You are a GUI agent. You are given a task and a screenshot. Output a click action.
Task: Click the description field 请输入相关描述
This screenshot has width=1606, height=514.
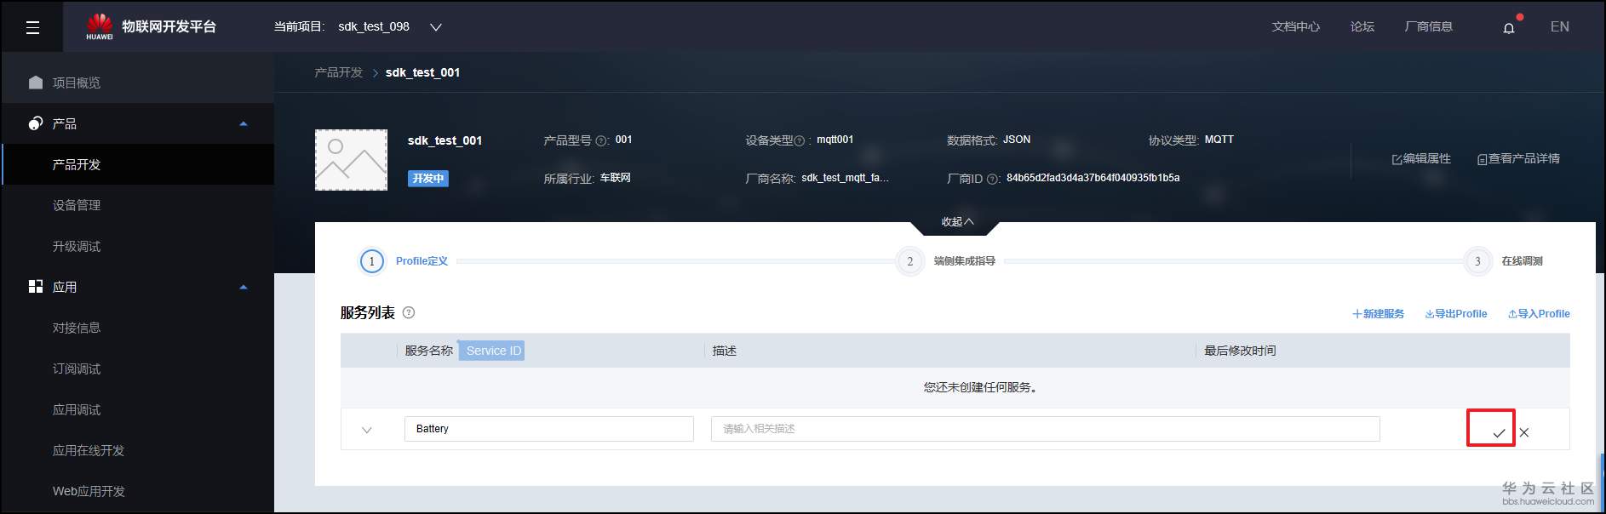click(1046, 429)
